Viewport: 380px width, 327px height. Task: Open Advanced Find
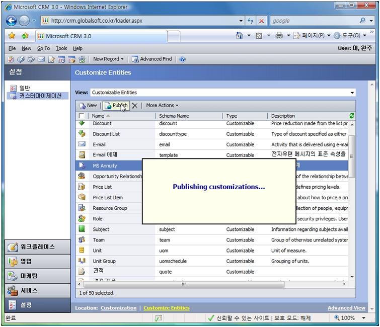click(x=151, y=59)
